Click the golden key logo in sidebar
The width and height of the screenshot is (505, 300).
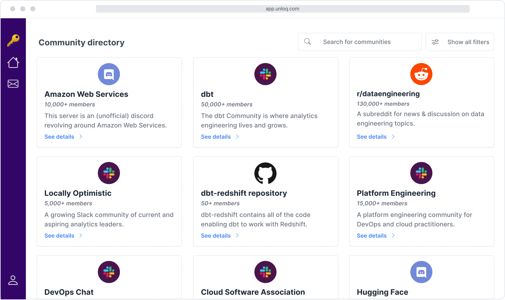coord(13,40)
